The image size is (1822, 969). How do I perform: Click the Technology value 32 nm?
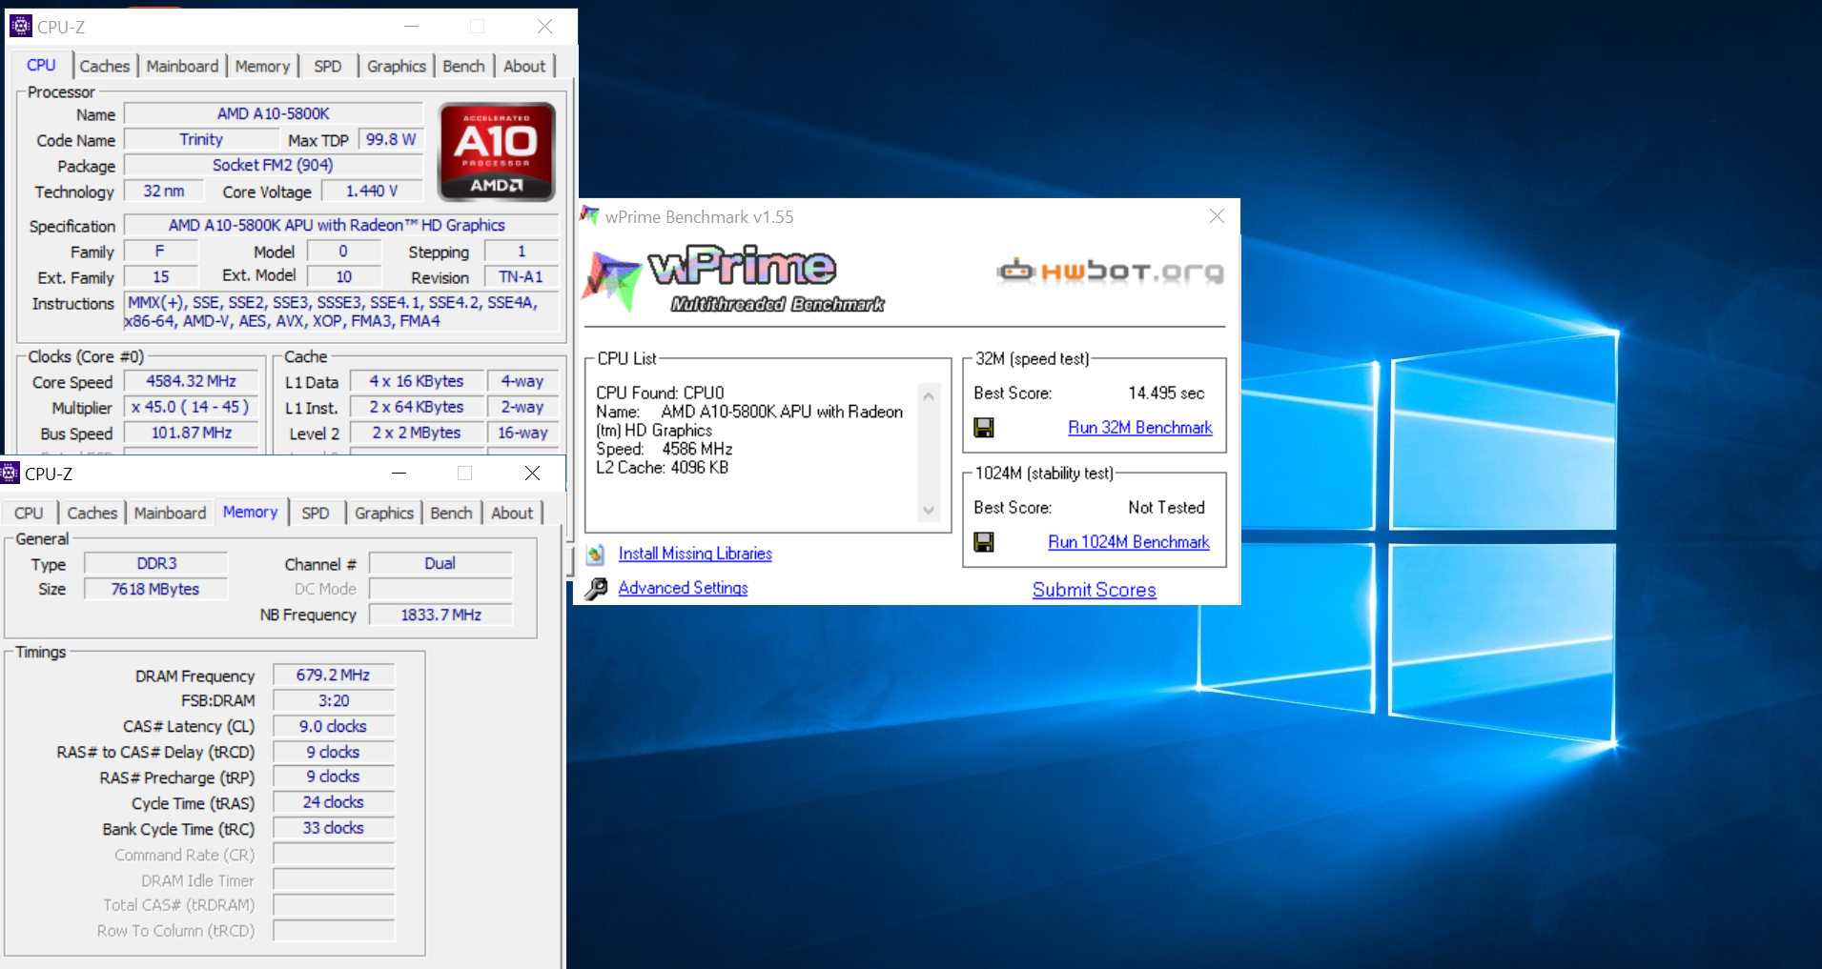(164, 191)
